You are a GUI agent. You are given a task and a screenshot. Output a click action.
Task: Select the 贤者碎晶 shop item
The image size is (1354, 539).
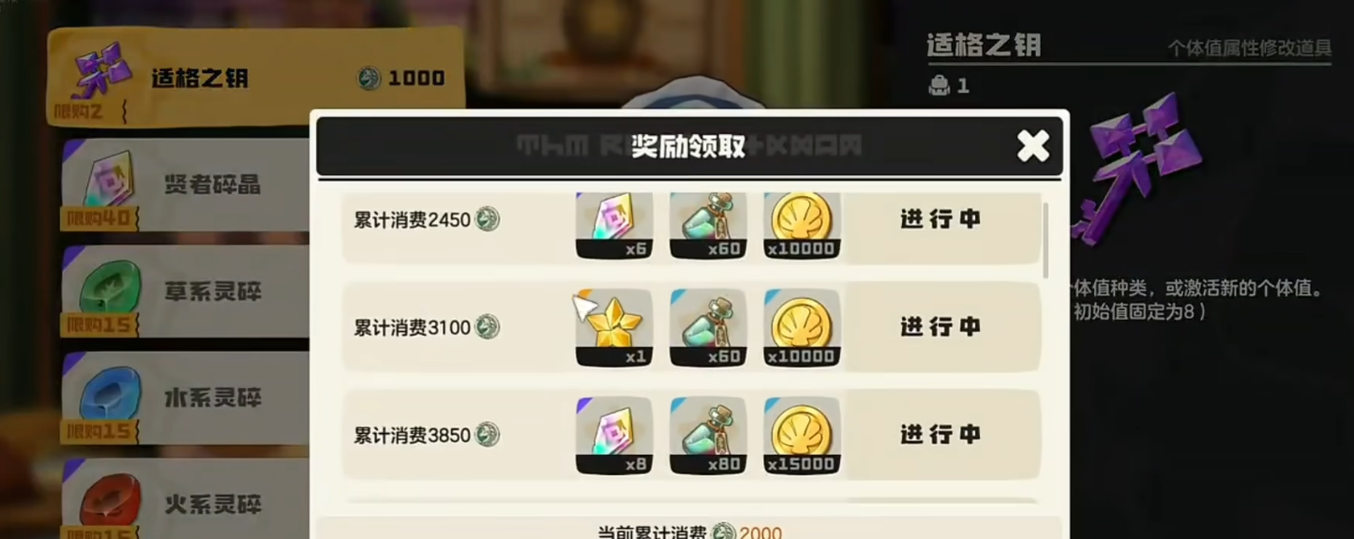pyautogui.click(x=187, y=185)
